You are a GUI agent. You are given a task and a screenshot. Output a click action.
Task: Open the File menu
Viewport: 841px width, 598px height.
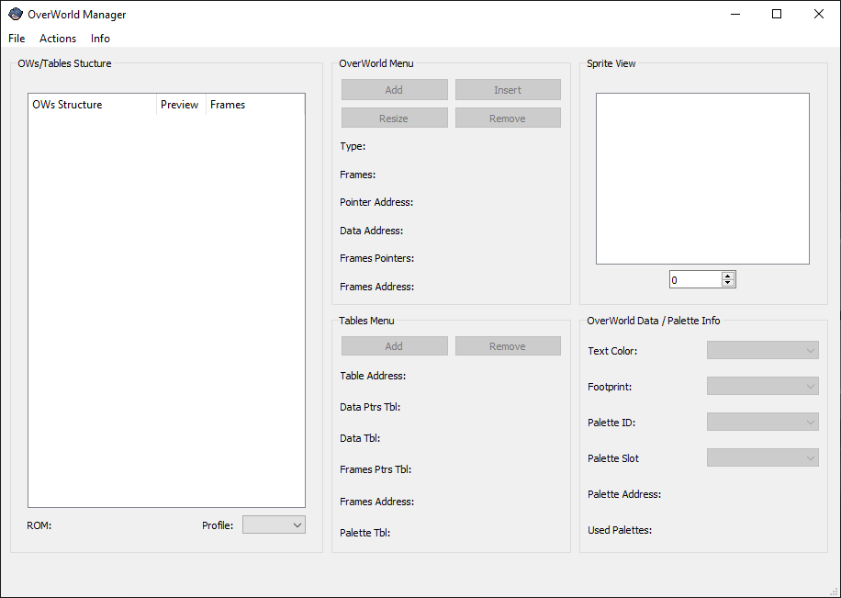pyautogui.click(x=17, y=39)
